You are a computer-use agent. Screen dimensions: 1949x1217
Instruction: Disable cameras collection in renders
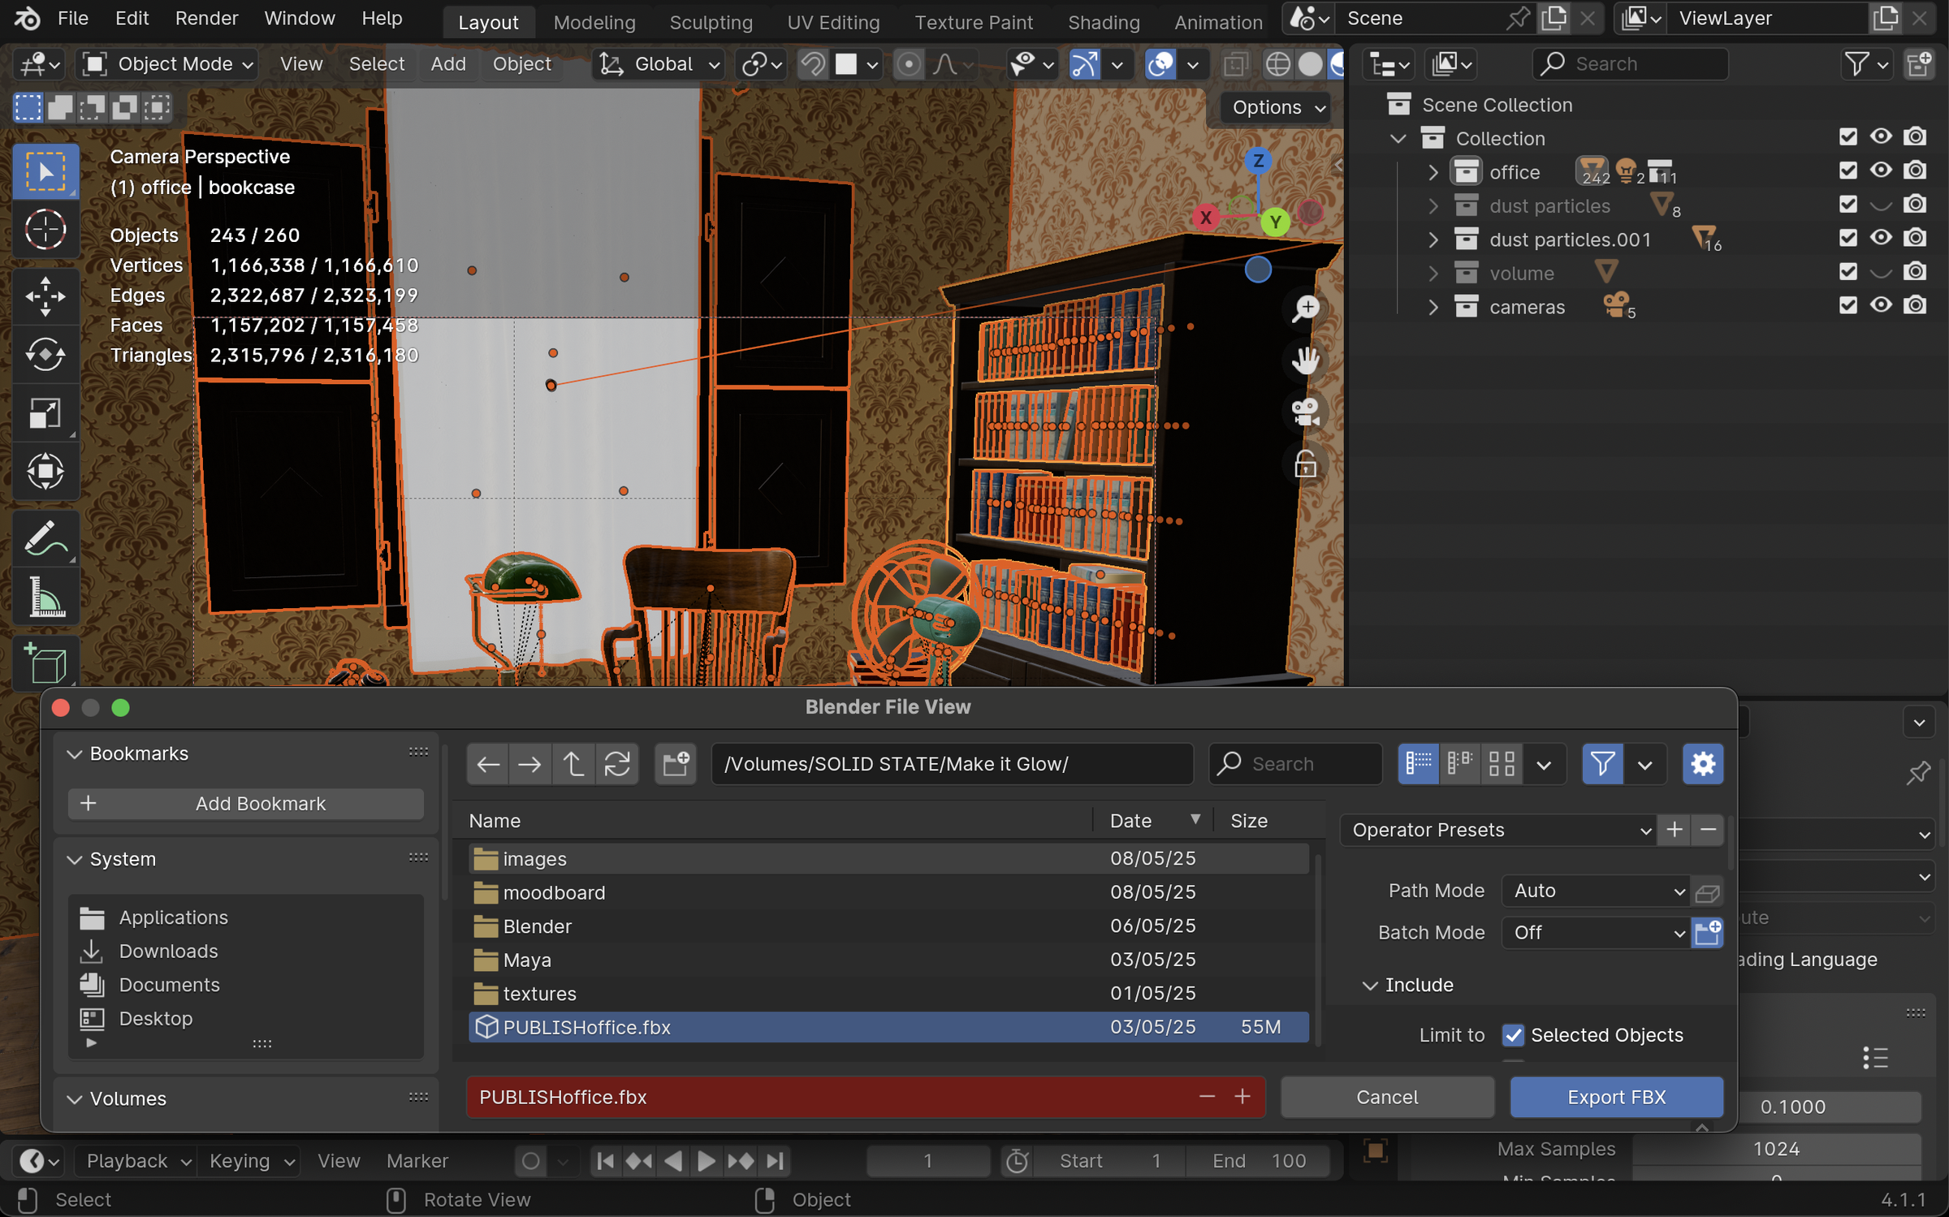[1916, 306]
